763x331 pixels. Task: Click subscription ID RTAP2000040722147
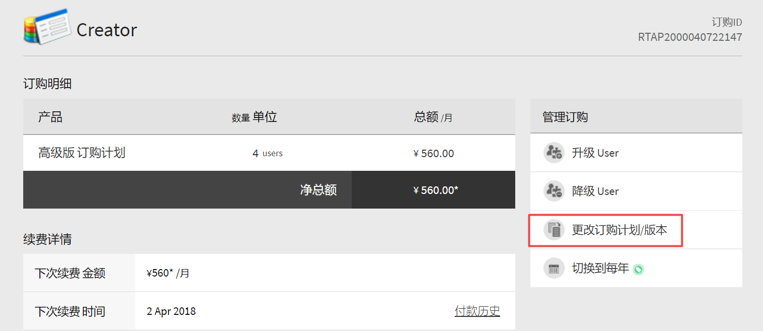(690, 37)
